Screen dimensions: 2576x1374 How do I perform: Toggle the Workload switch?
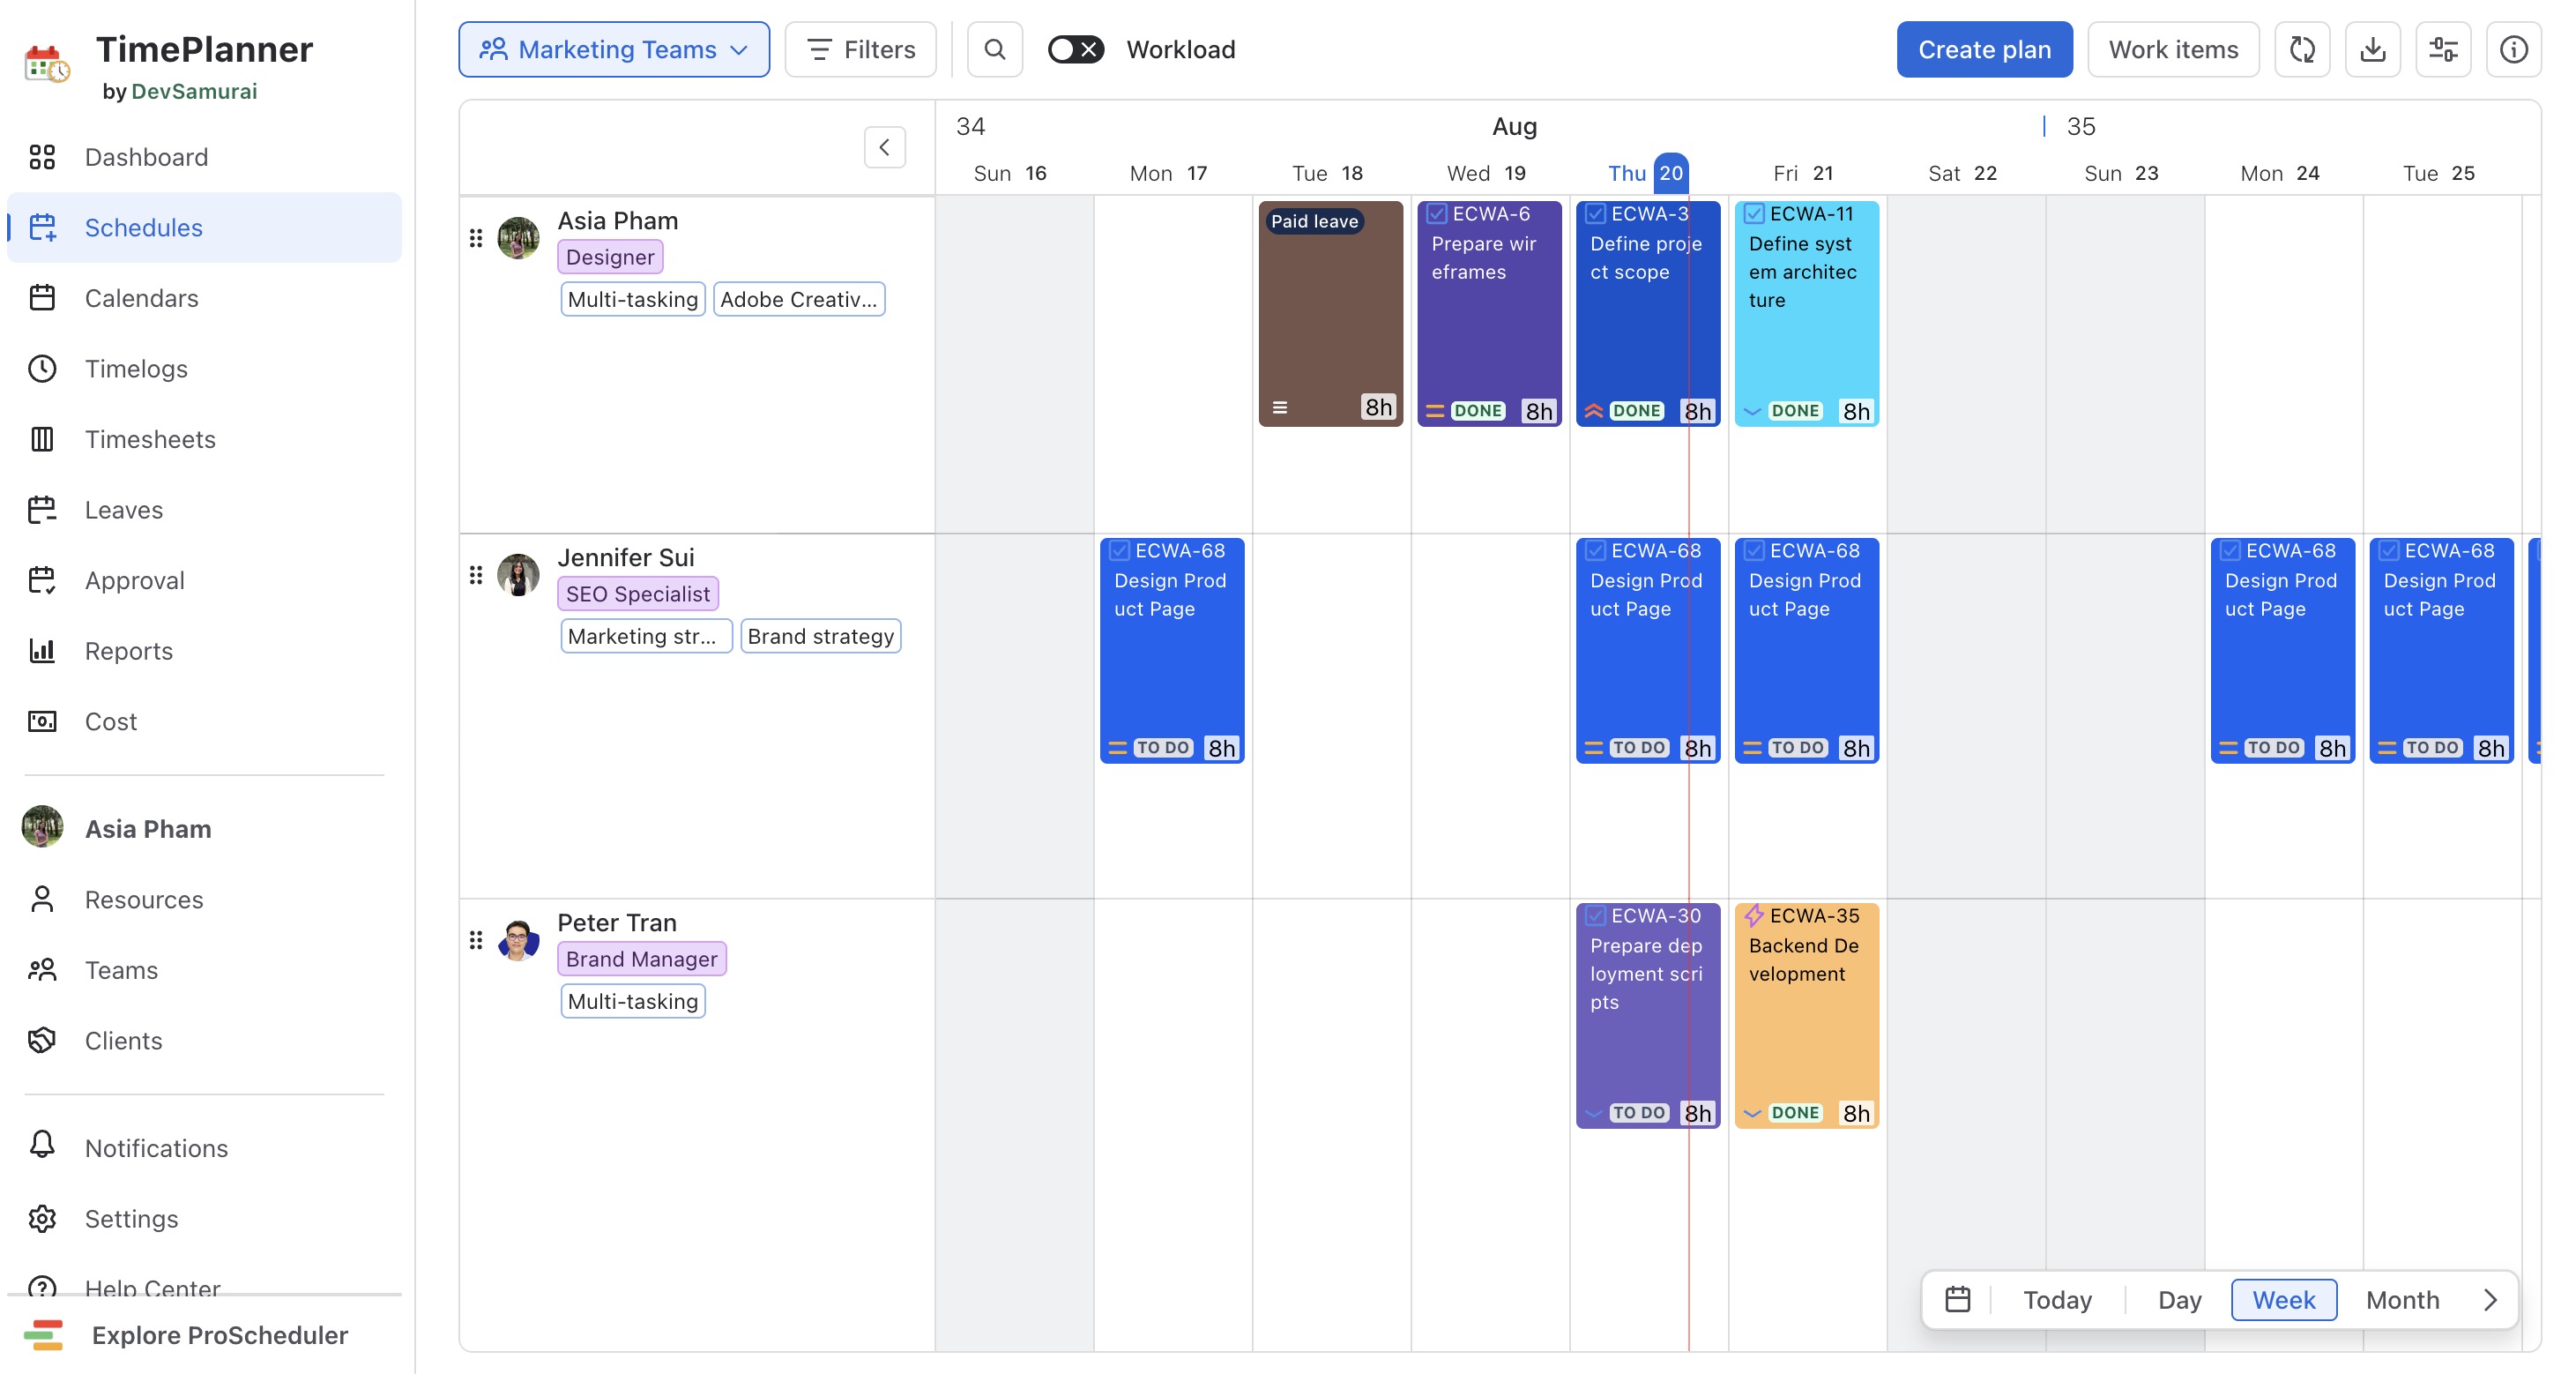pyautogui.click(x=1076, y=49)
